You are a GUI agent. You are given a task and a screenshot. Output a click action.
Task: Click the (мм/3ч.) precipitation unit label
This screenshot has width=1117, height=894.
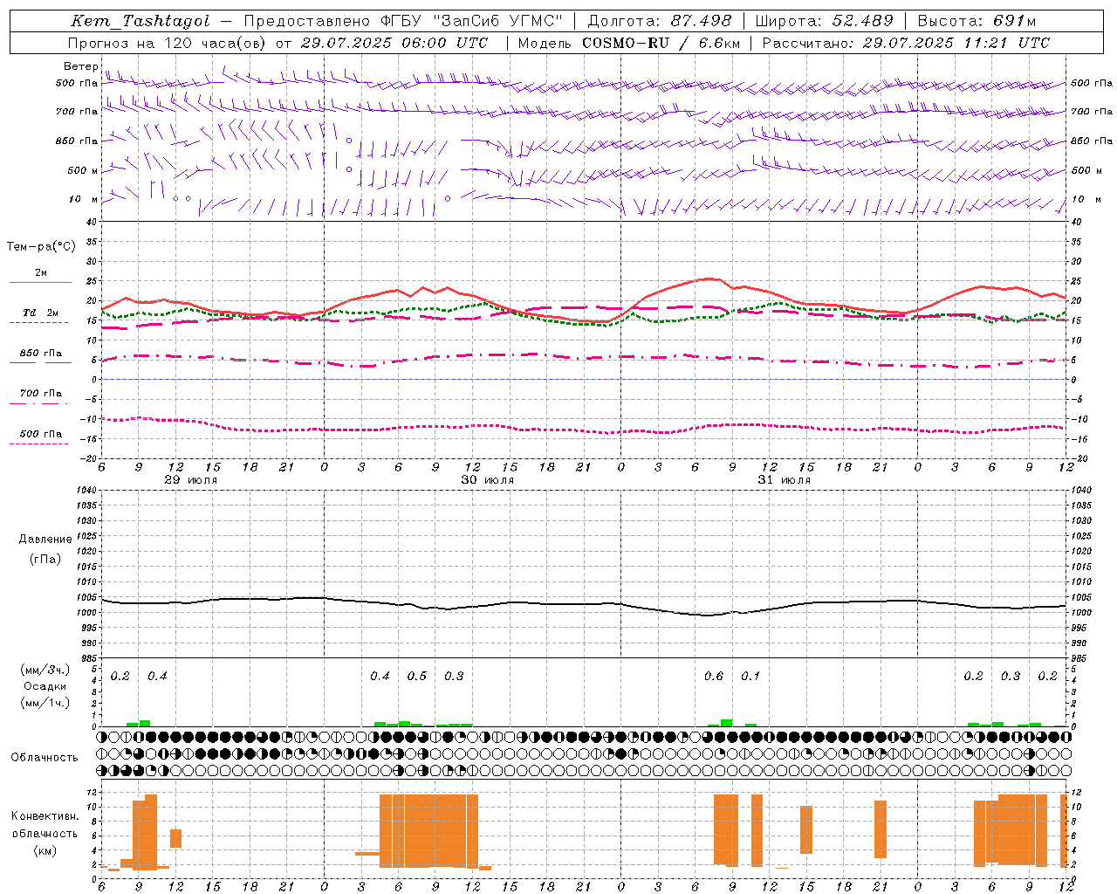pyautogui.click(x=45, y=670)
